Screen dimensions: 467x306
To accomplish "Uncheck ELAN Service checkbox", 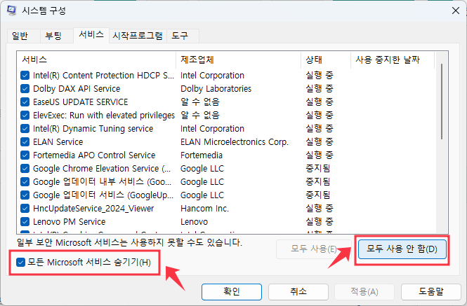I will [25, 142].
